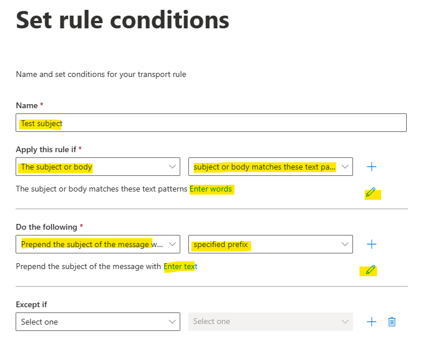The image size is (442, 346).
Task: Edit text patterns with the pencil icon
Action: (x=371, y=193)
